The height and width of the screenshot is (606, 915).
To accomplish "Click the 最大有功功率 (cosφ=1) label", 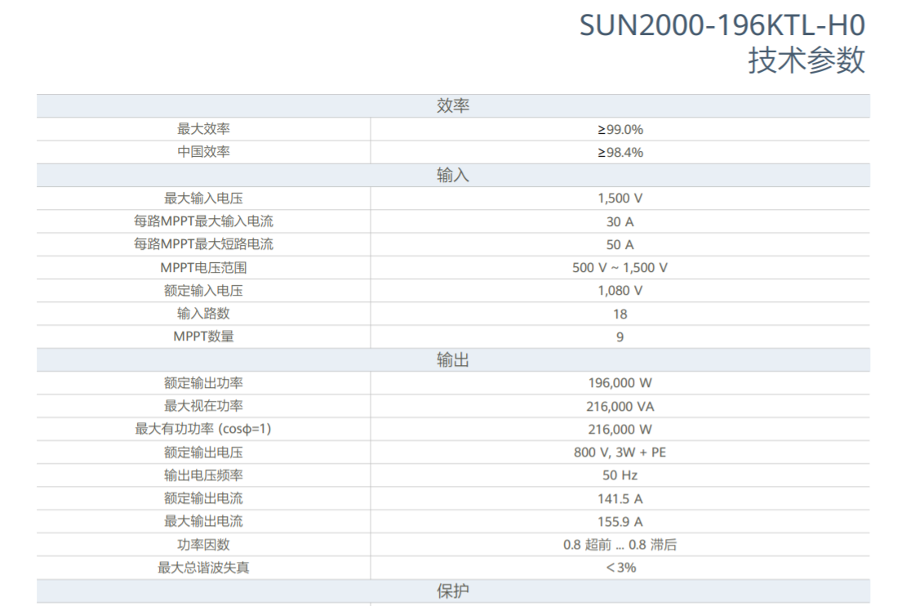I will pyautogui.click(x=204, y=429).
